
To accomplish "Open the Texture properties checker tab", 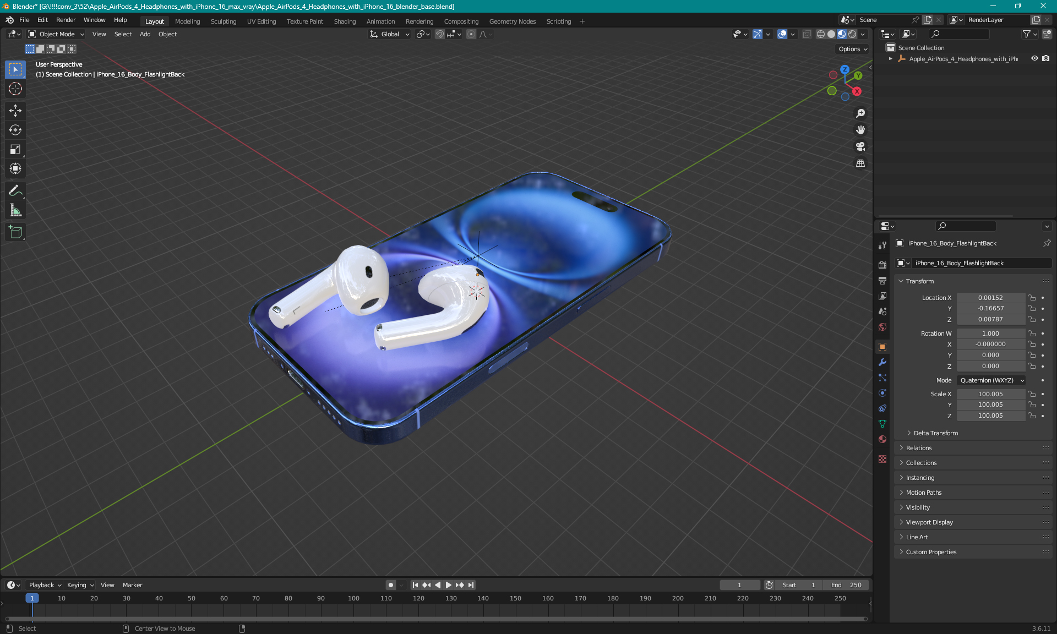I will pos(882,459).
